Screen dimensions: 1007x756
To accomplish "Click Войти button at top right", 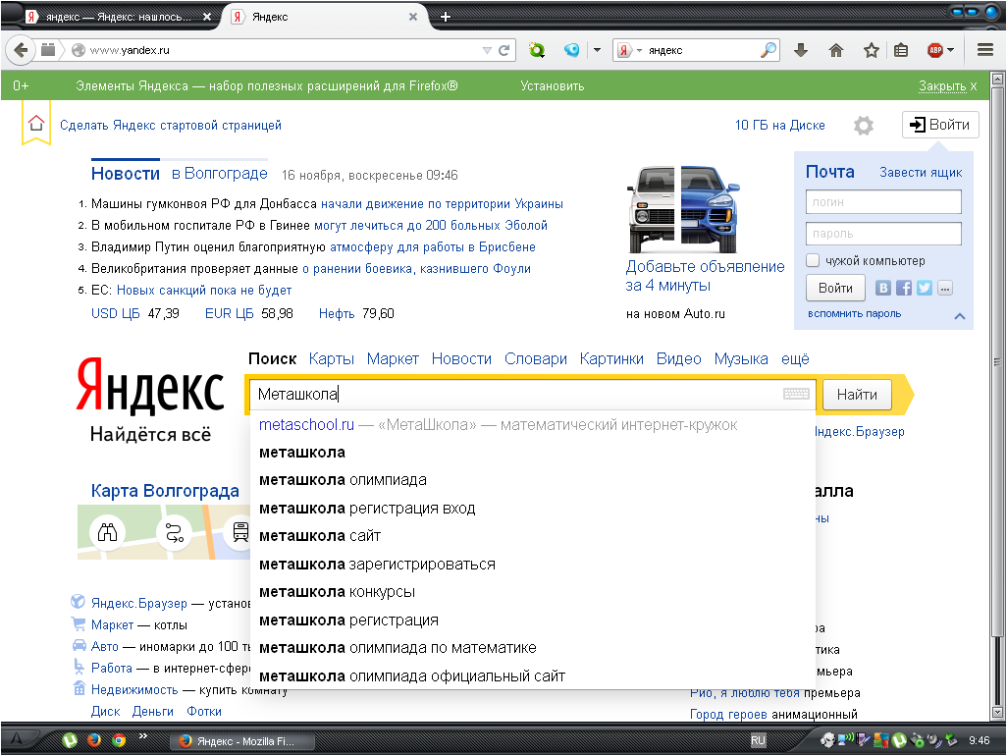I will tap(940, 125).
